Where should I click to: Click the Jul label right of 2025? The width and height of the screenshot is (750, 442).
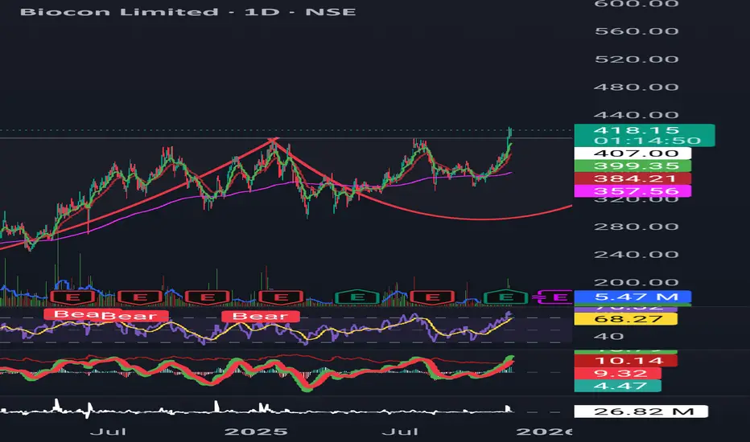401,432
